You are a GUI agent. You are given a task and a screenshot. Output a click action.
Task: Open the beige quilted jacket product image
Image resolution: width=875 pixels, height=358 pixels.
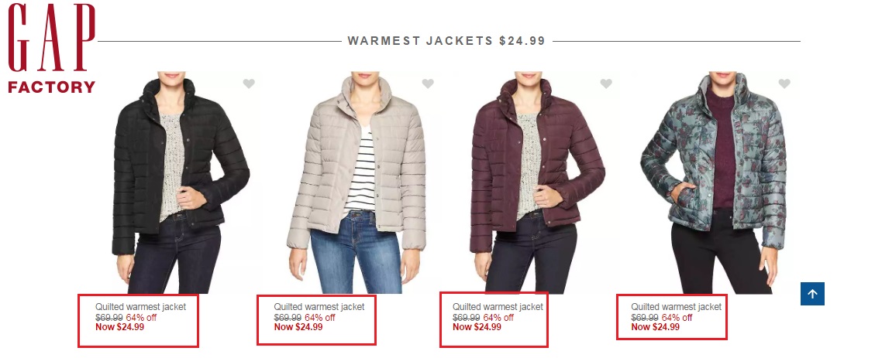click(357, 182)
